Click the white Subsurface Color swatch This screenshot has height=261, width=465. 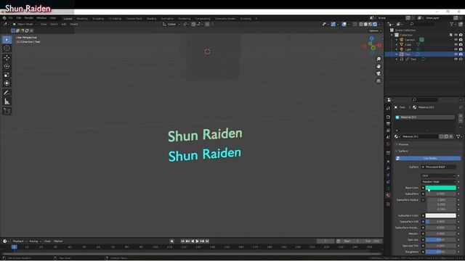(x=441, y=216)
